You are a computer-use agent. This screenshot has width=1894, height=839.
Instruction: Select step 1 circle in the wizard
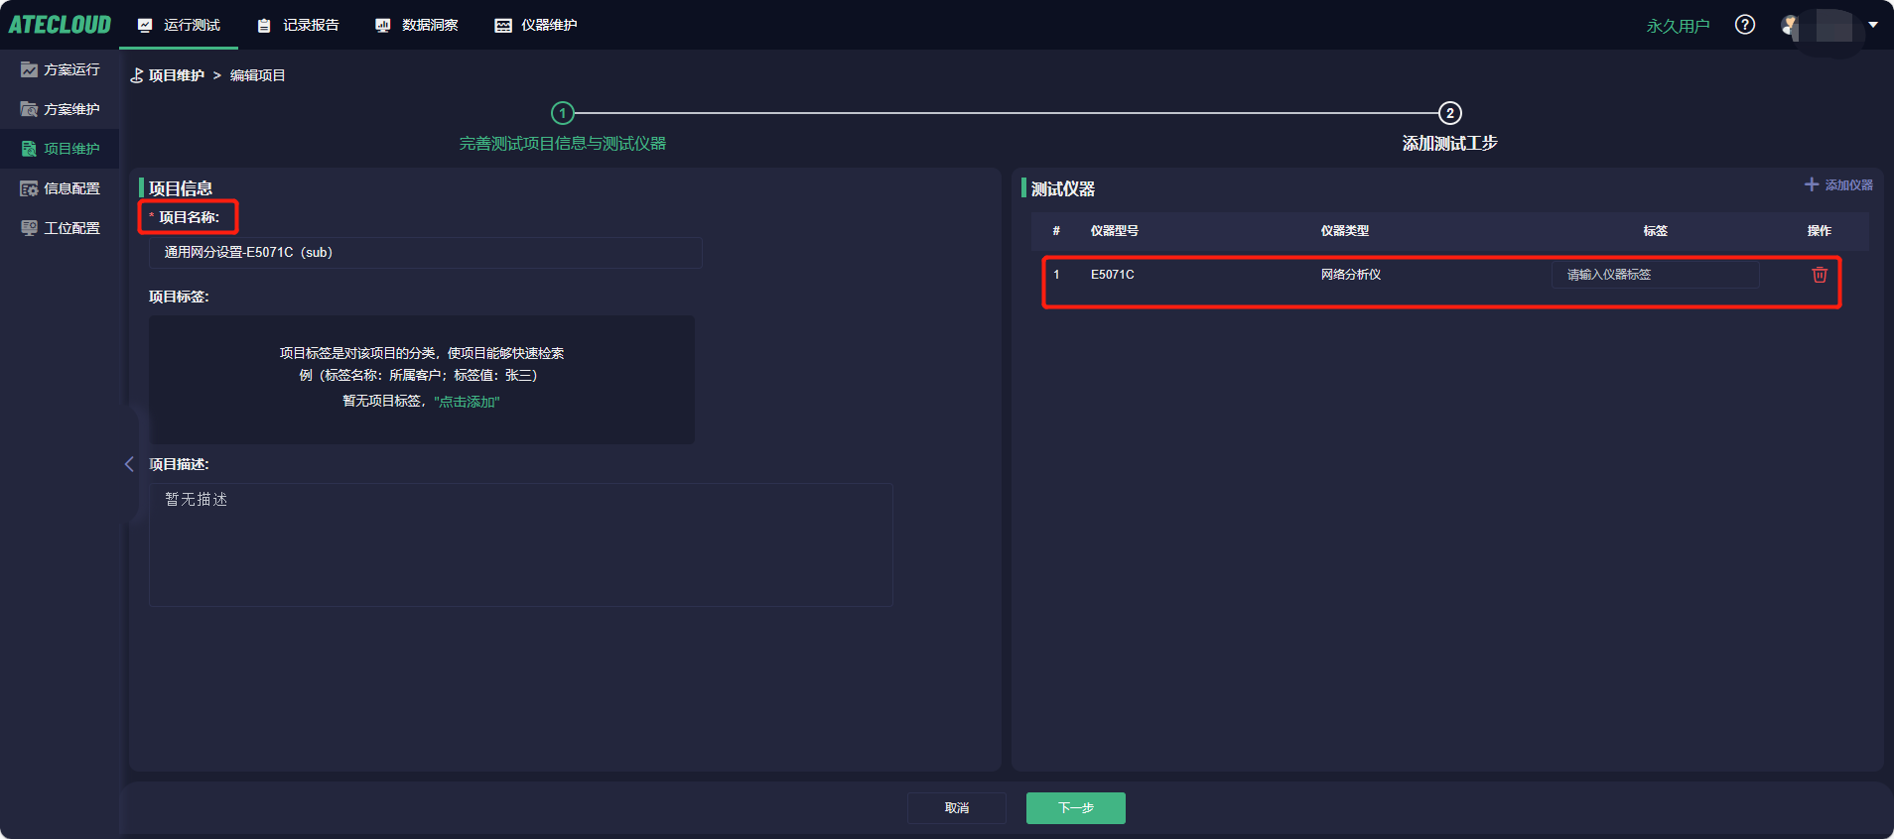(x=563, y=113)
